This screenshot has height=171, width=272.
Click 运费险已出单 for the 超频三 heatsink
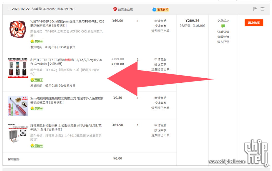(x=160, y=135)
